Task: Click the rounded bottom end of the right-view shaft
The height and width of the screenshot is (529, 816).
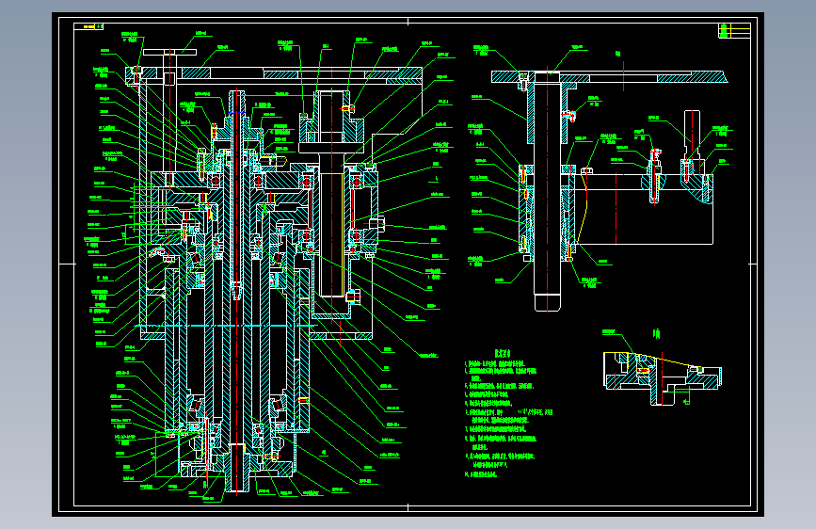Action: (x=547, y=303)
